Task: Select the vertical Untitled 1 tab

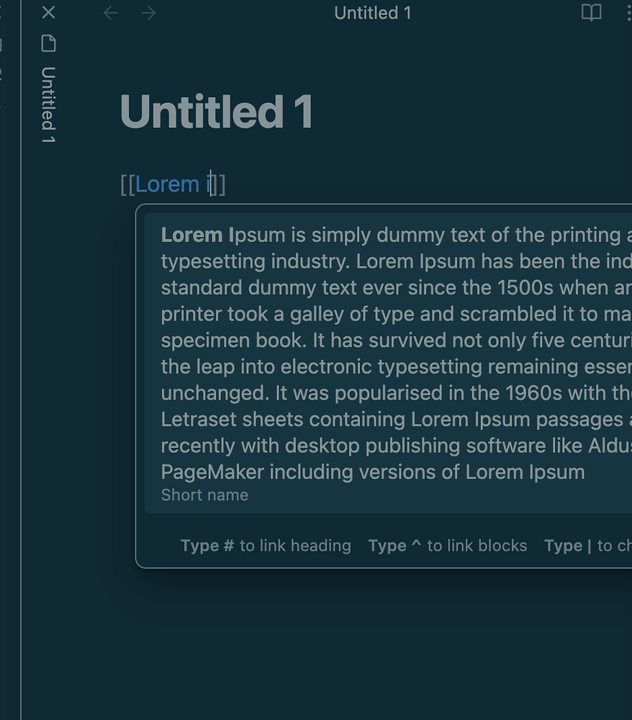Action: [48, 104]
